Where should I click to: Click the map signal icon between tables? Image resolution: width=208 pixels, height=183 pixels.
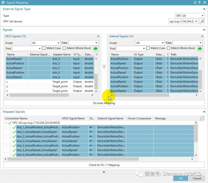pos(104,66)
